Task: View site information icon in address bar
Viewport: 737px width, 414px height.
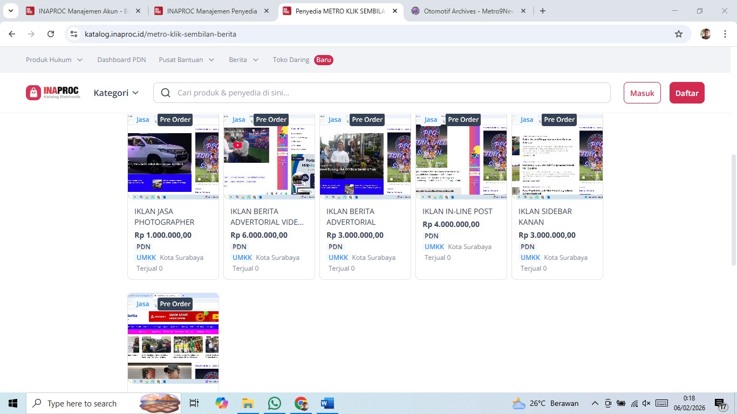Action: pyautogui.click(x=74, y=34)
